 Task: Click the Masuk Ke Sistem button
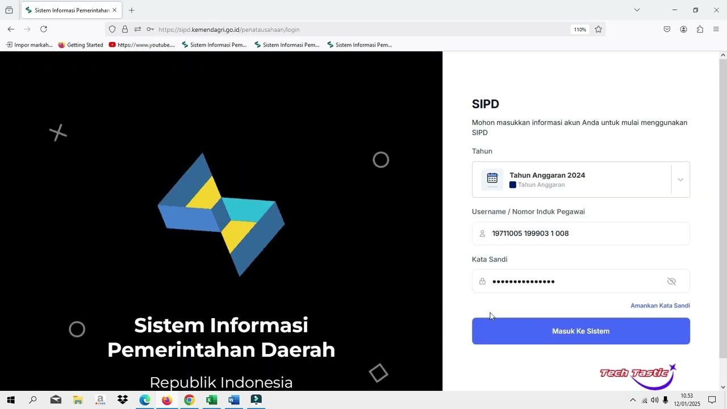coord(580,331)
